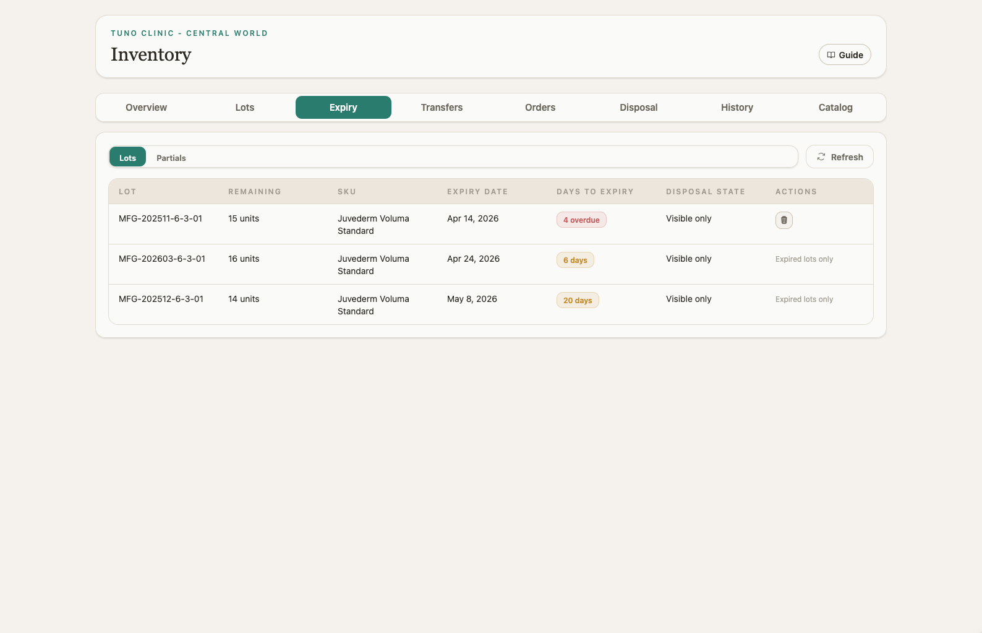Image resolution: width=982 pixels, height=633 pixels.
Task: Click '15 units' remaining value
Action: (x=244, y=218)
